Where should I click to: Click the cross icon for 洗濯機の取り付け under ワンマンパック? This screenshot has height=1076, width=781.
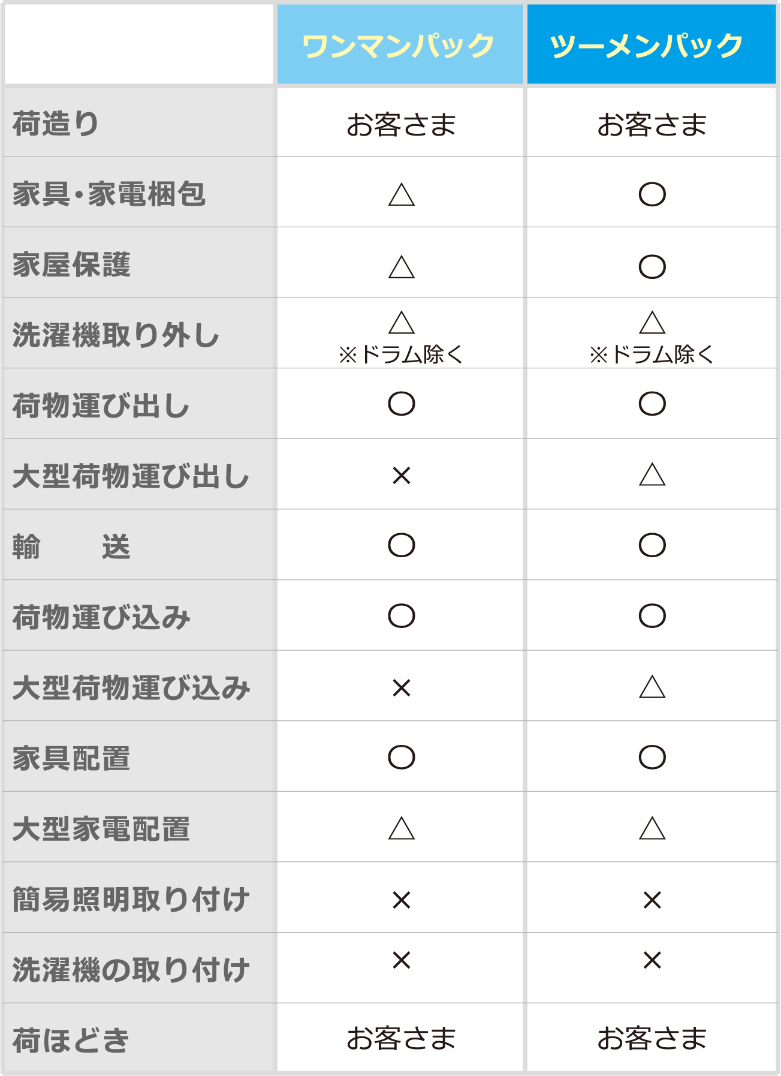[x=402, y=960]
